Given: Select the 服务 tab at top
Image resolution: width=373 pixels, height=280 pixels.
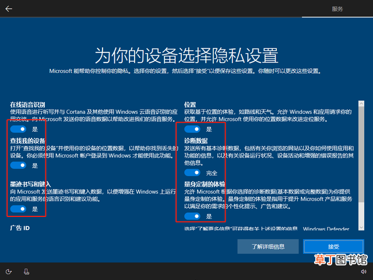Looking at the screenshot, I should point(337,9).
